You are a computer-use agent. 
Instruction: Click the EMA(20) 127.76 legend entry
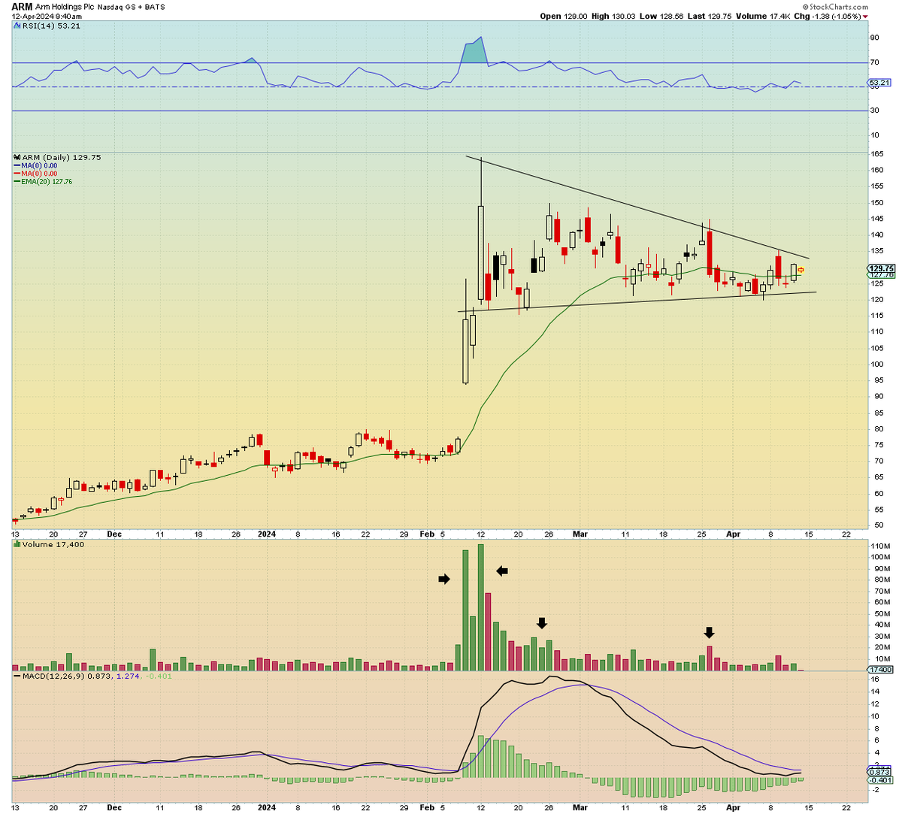[x=47, y=182]
